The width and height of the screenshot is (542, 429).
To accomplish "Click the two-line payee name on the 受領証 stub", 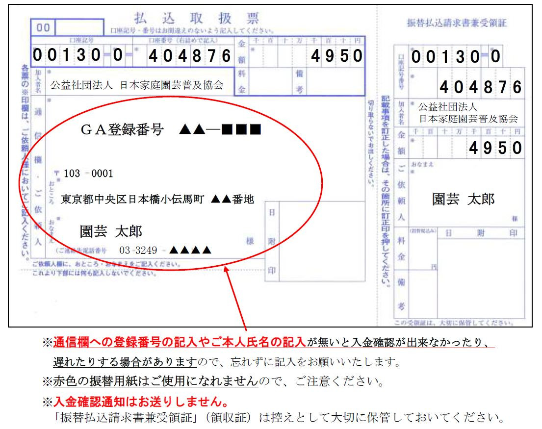I will (468, 113).
